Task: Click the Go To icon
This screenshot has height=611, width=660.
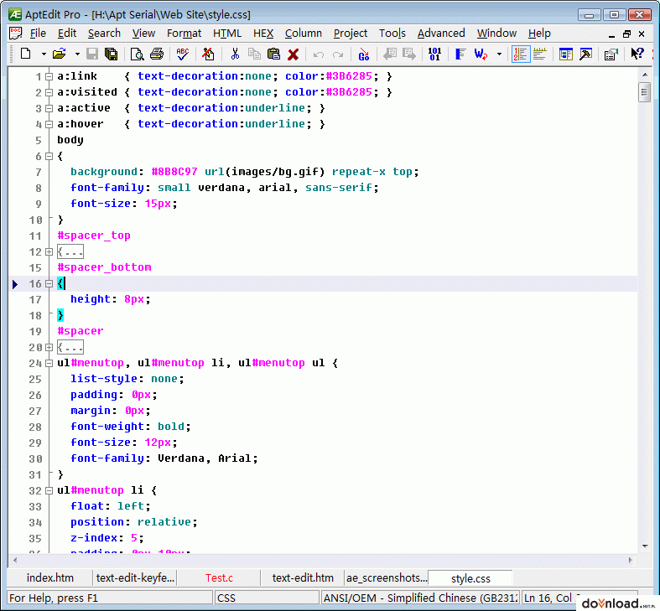Action: 364,54
